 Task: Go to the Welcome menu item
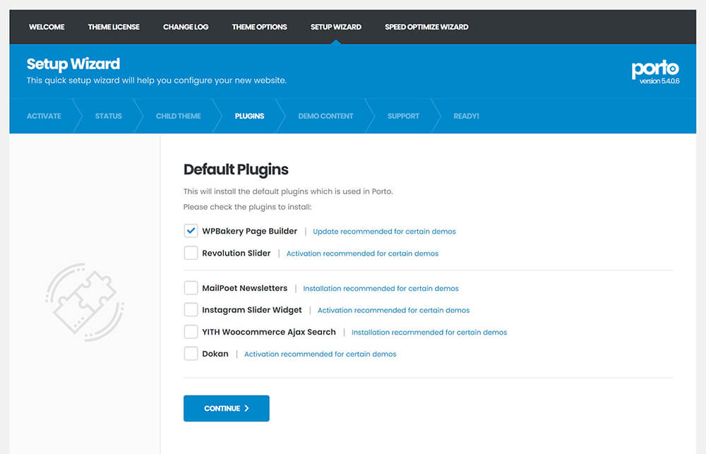tap(46, 27)
